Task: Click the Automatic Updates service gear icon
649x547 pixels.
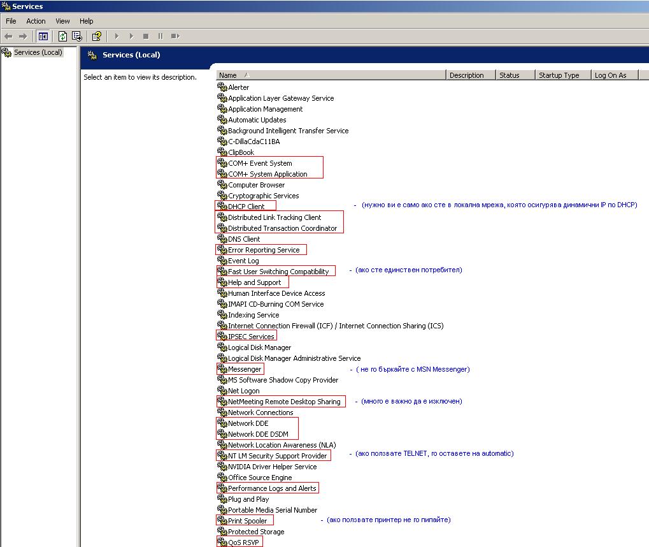Action: [x=222, y=119]
